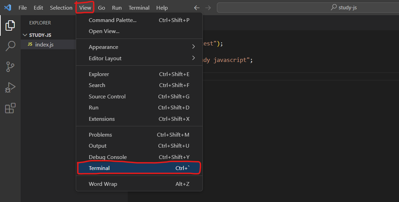Click the JS file icon for index.js
The width and height of the screenshot is (399, 202).
point(30,44)
